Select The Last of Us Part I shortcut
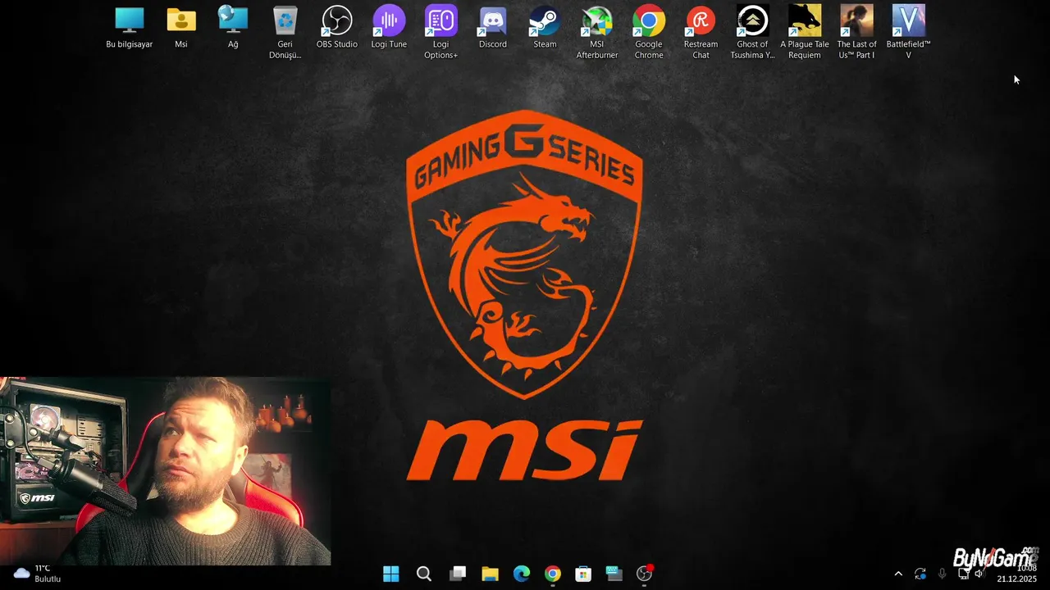The height and width of the screenshot is (590, 1050). click(x=856, y=33)
